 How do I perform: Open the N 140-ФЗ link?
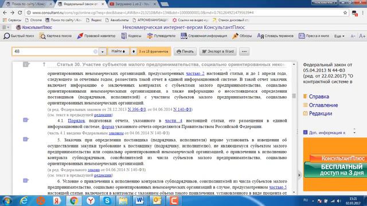click(x=182, y=109)
